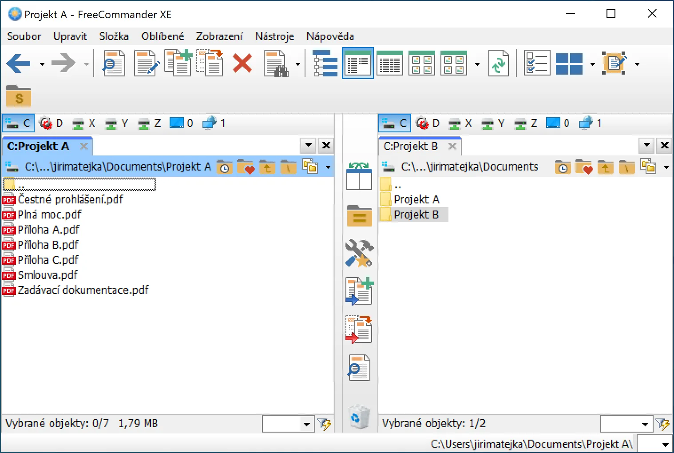Expand the four-squares layout dropdown arrow

(x=592, y=64)
